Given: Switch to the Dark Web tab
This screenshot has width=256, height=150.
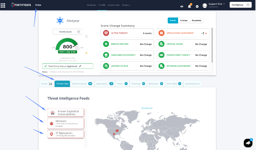Looking at the screenshot, I should [174, 84].
